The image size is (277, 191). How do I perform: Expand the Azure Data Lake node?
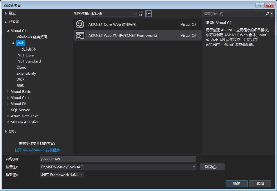coord(8,116)
